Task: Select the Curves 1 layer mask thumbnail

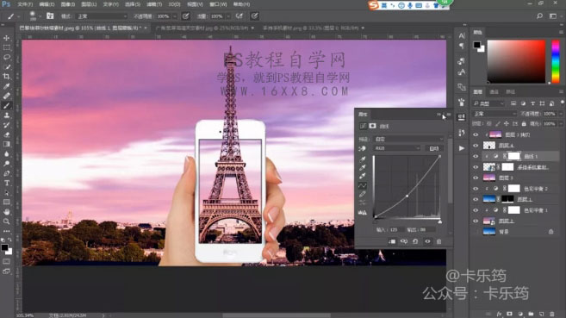Action: pyautogui.click(x=513, y=156)
